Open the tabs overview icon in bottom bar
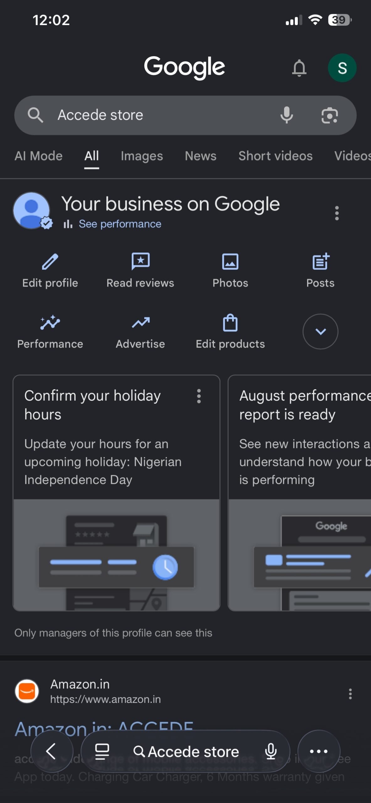 point(102,752)
